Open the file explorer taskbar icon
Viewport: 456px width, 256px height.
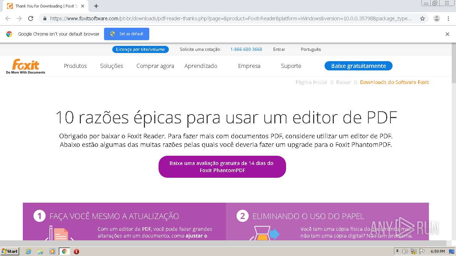coord(40,251)
